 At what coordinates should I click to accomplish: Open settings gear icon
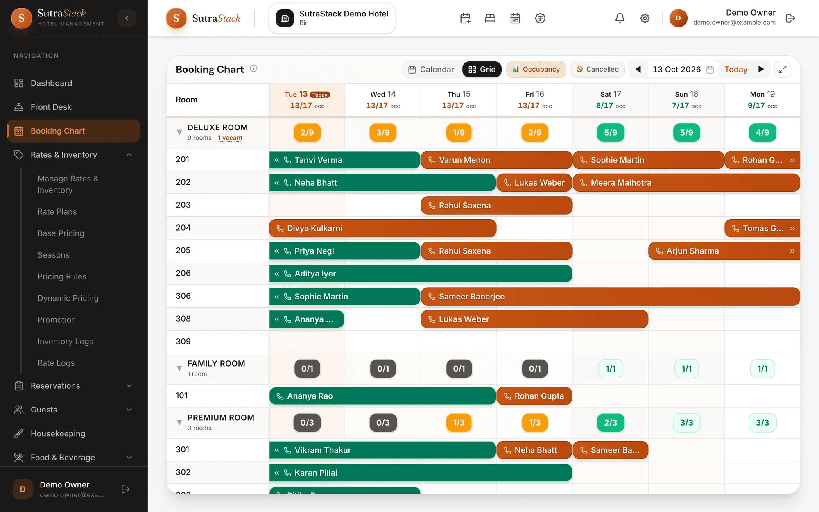(645, 18)
